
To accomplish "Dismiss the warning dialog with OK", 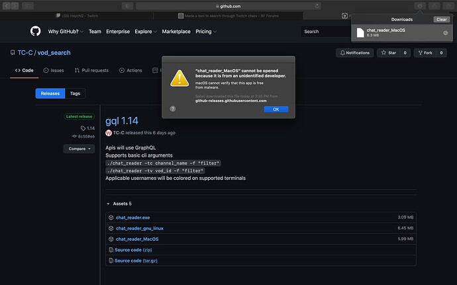I will coord(276,109).
